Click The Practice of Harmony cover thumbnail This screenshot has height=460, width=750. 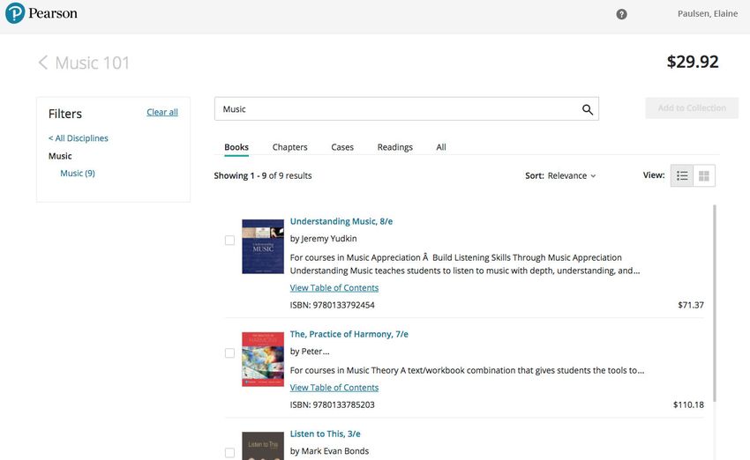tap(263, 360)
